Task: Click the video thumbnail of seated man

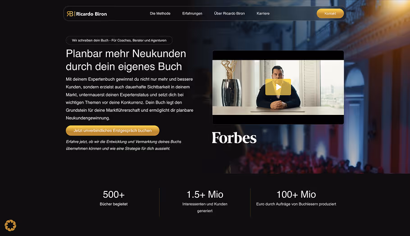Action: [x=278, y=87]
